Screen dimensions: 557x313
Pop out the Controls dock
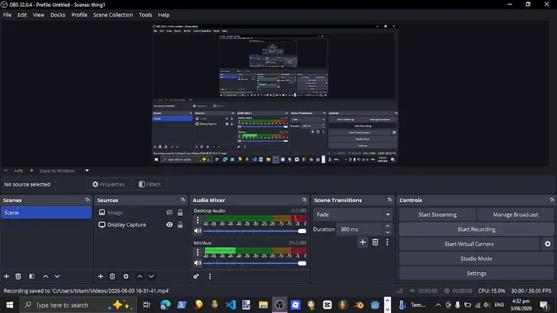pyautogui.click(x=552, y=200)
